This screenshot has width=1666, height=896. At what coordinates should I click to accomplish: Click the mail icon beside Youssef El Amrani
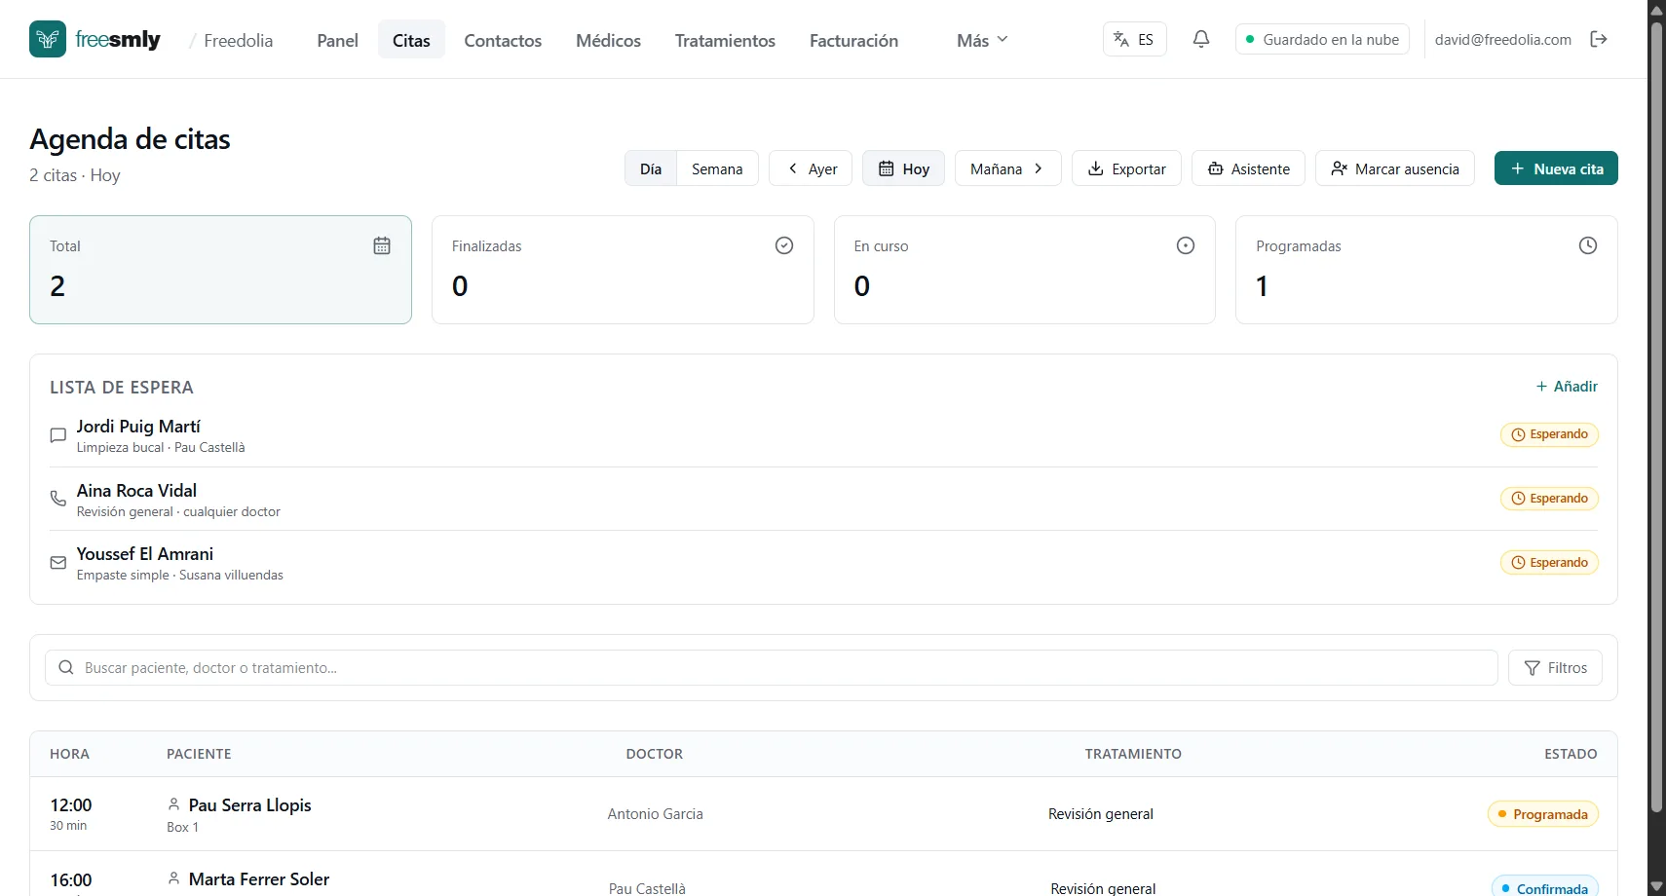[58, 563]
